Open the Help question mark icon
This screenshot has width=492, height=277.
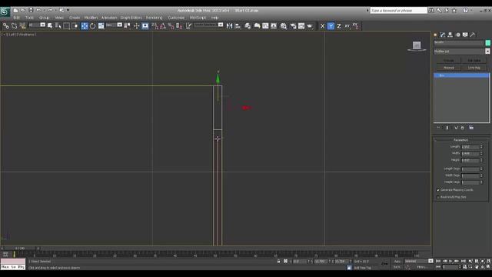pyautogui.click(x=466, y=10)
